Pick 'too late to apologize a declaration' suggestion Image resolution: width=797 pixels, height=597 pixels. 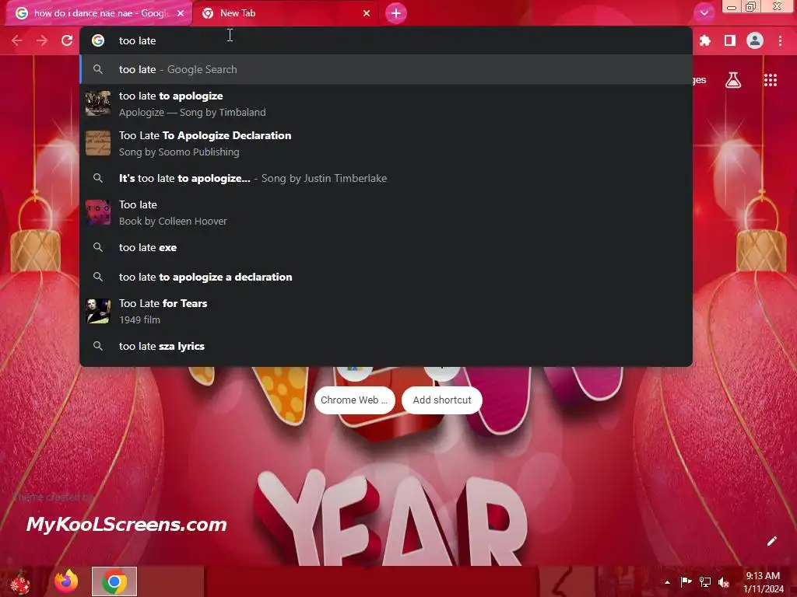(386, 277)
